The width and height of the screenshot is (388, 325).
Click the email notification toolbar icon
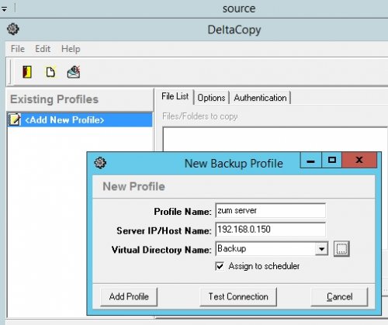click(74, 72)
